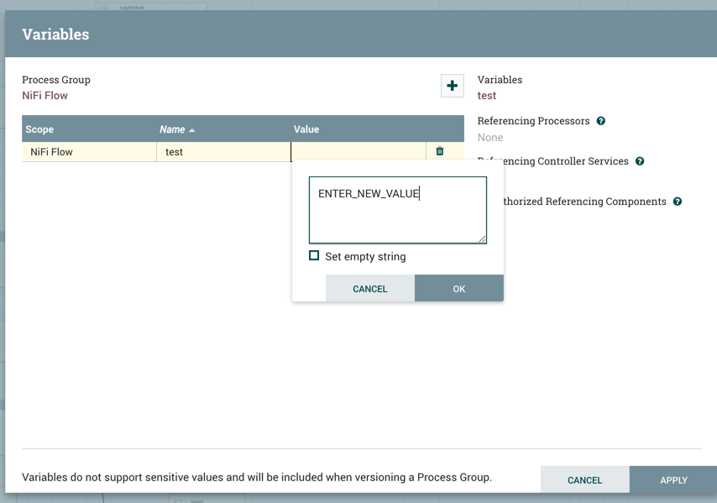This screenshot has width=717, height=503.
Task: Click the empty Value cell of the test variable
Action: tap(357, 151)
